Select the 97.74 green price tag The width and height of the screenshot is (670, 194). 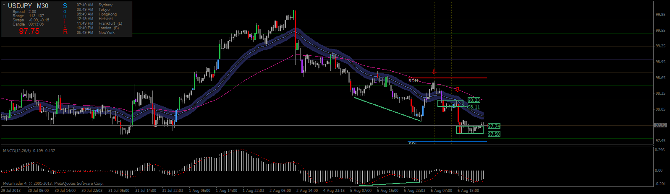point(494,126)
